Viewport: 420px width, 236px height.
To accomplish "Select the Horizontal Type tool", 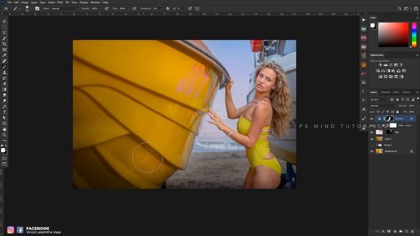I will tap(5, 112).
